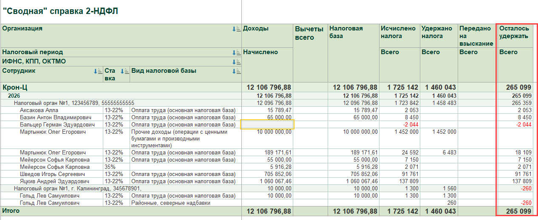Click 8 450 in Исчислено налога for Базин
Image resolution: width=538 pixels, height=220 pixels.
[411, 117]
